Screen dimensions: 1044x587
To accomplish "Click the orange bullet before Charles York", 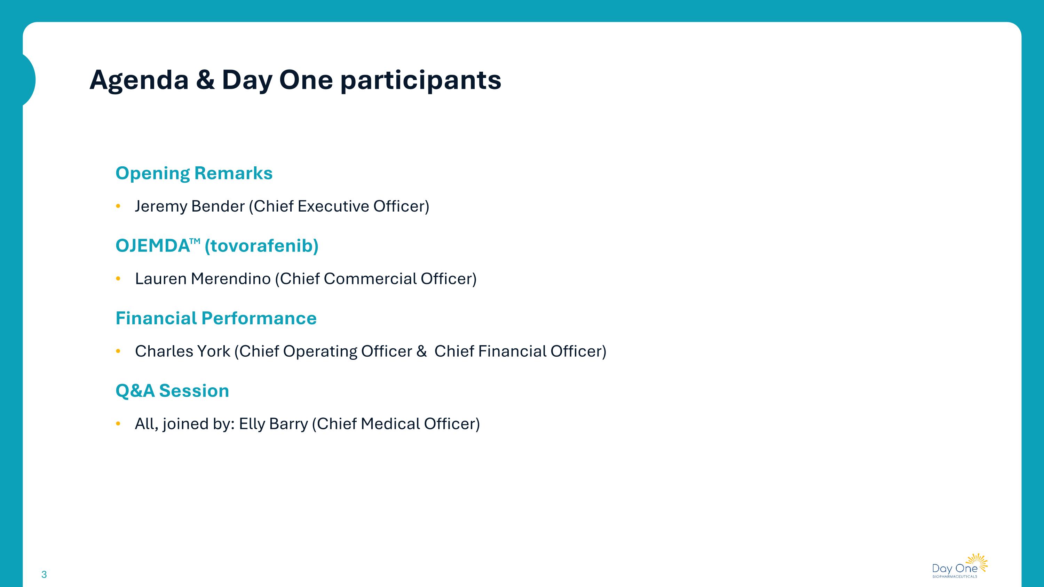I will click(x=118, y=351).
